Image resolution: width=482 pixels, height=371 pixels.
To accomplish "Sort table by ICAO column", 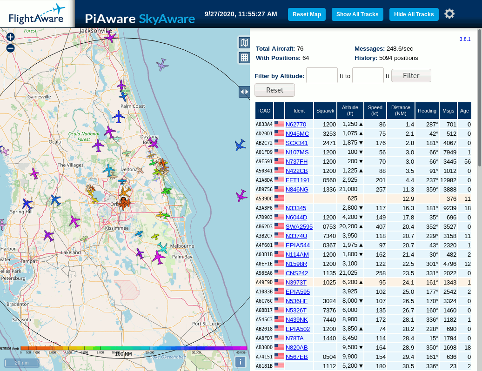I will (x=264, y=111).
